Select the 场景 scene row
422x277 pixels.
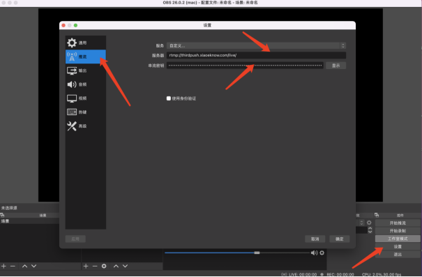[29, 221]
